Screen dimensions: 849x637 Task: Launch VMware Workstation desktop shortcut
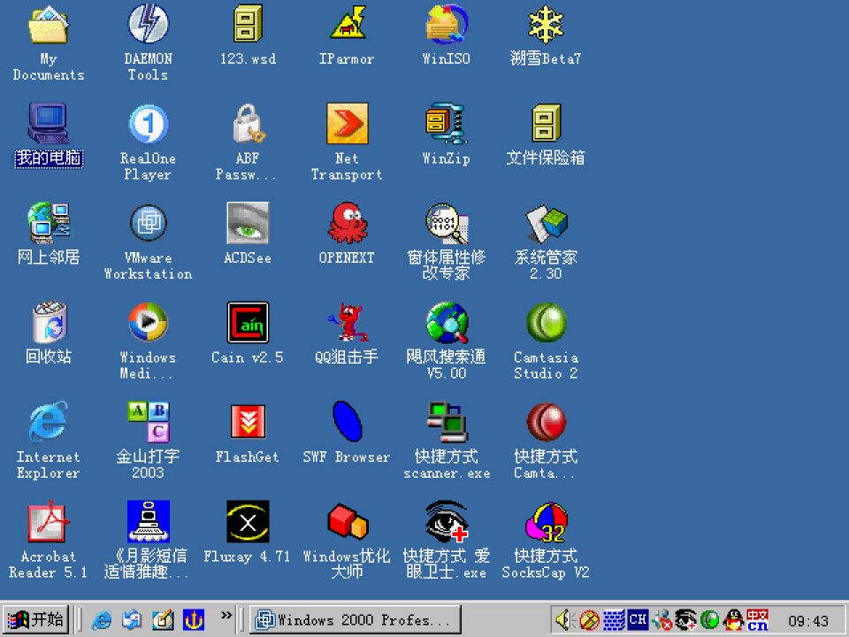tap(148, 223)
